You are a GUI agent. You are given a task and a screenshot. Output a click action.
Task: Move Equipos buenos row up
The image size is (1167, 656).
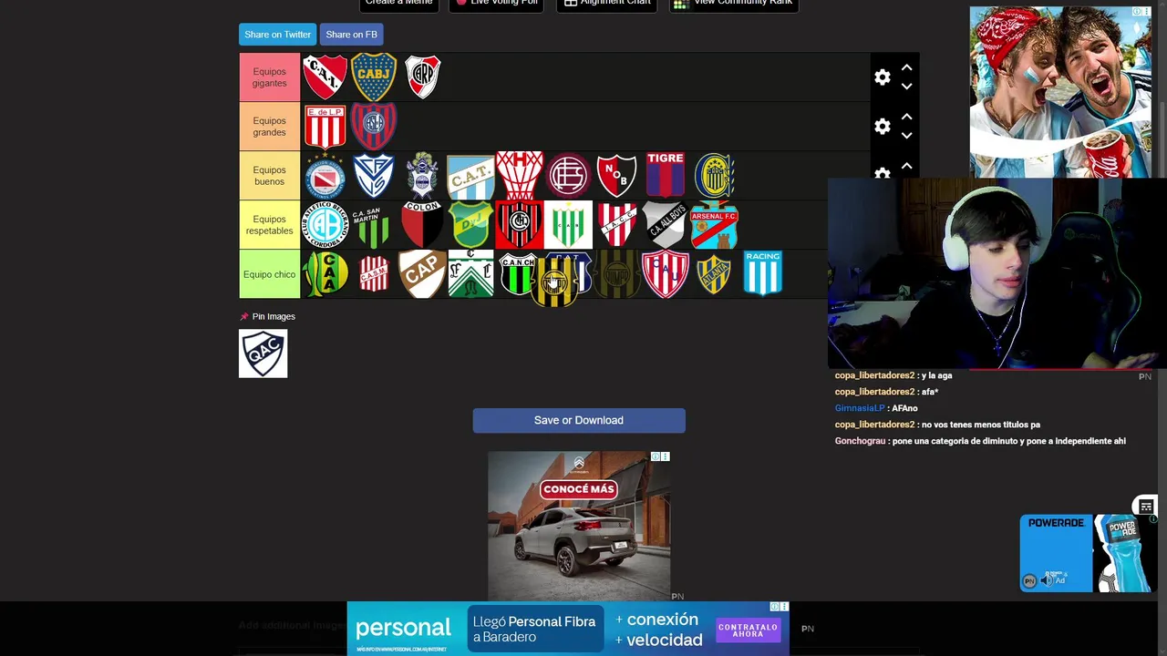point(906,167)
